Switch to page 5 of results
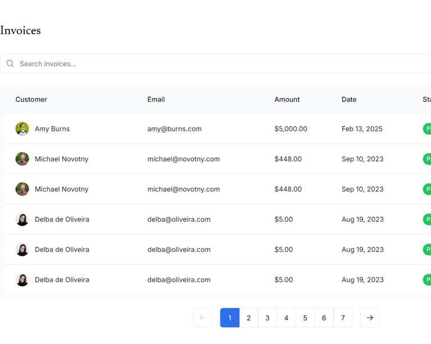Screen dimensions: 431x344 pyautogui.click(x=305, y=318)
